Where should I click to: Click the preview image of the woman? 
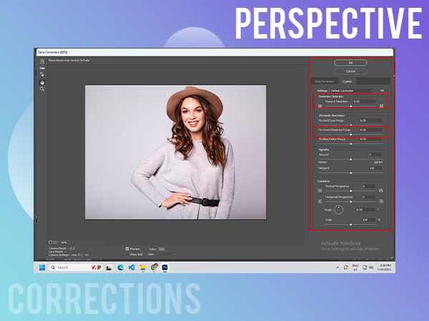pos(175,153)
